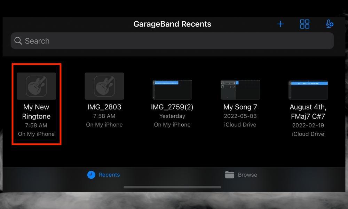
Task: Click the 2022-02-19 date text
Action: pos(308,125)
